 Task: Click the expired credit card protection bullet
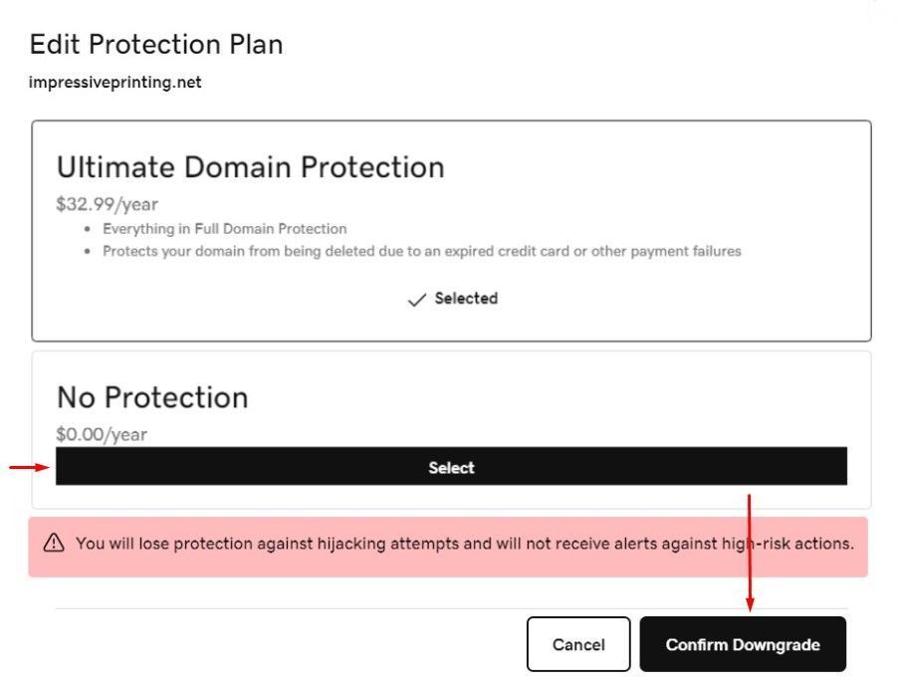[x=421, y=251]
